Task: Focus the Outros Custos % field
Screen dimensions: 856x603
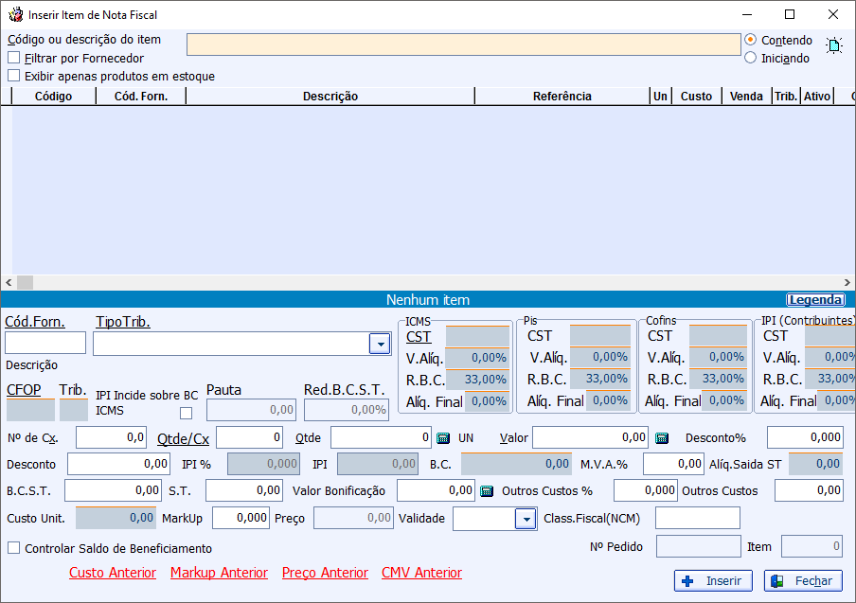Action: (x=645, y=490)
